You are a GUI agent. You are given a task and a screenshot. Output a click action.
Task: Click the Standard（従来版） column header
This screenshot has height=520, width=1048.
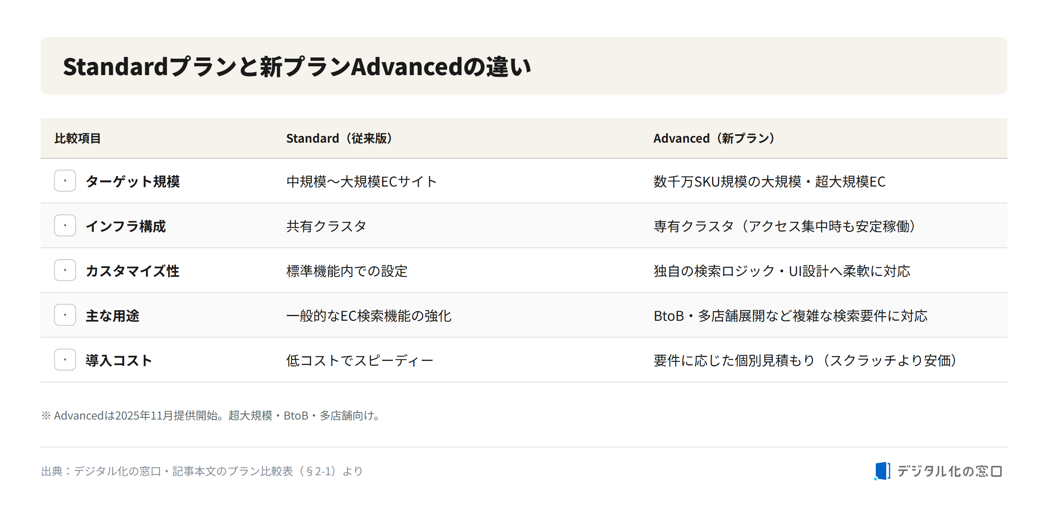pyautogui.click(x=339, y=138)
